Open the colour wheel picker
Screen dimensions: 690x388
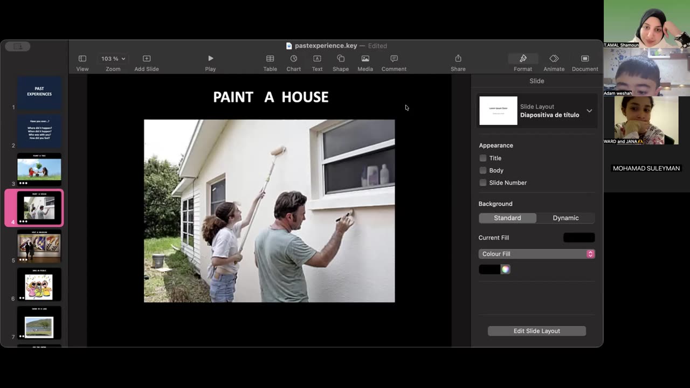pos(505,269)
